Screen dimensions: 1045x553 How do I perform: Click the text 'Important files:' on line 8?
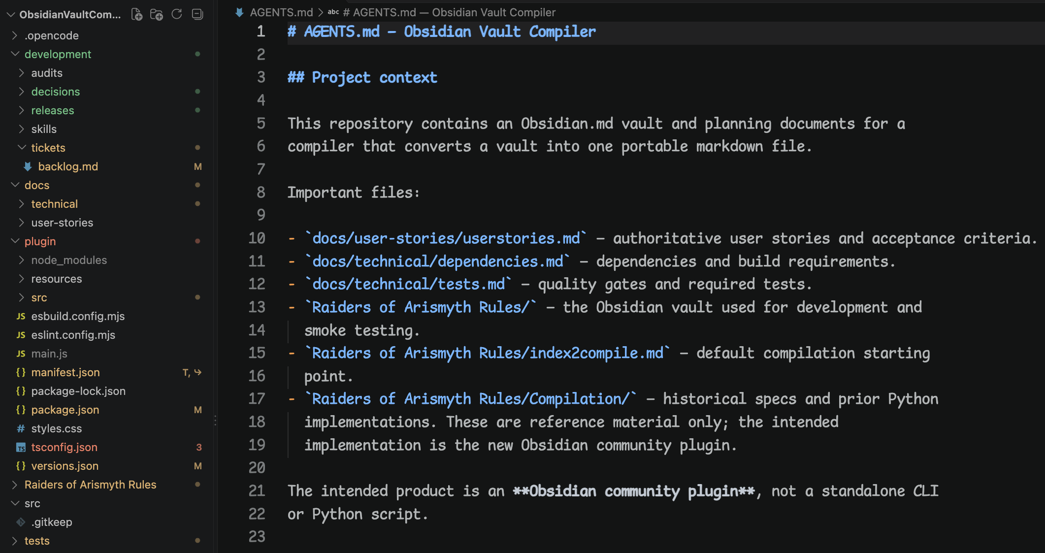click(354, 193)
